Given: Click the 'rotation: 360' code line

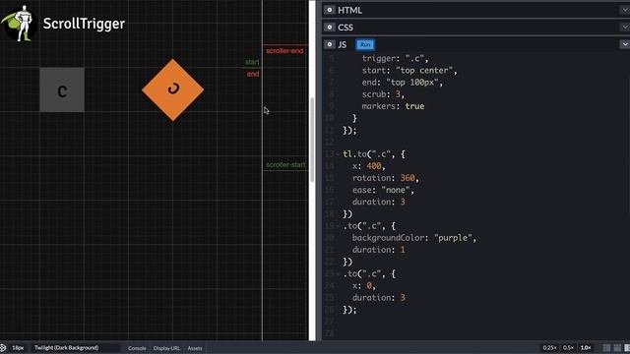Looking at the screenshot, I should (386, 178).
